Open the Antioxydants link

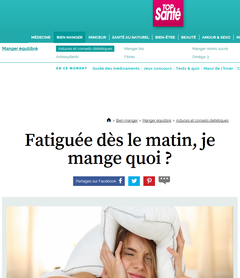pos(67,57)
